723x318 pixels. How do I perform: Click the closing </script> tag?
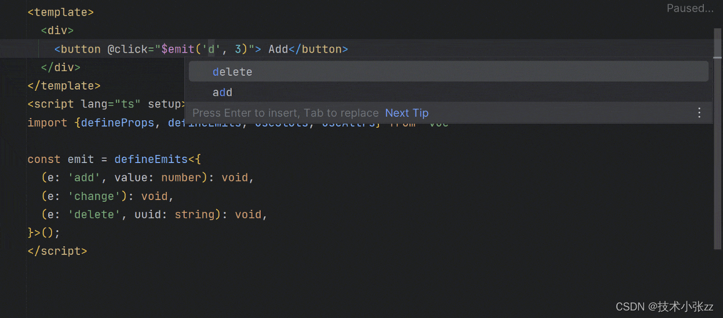point(57,251)
